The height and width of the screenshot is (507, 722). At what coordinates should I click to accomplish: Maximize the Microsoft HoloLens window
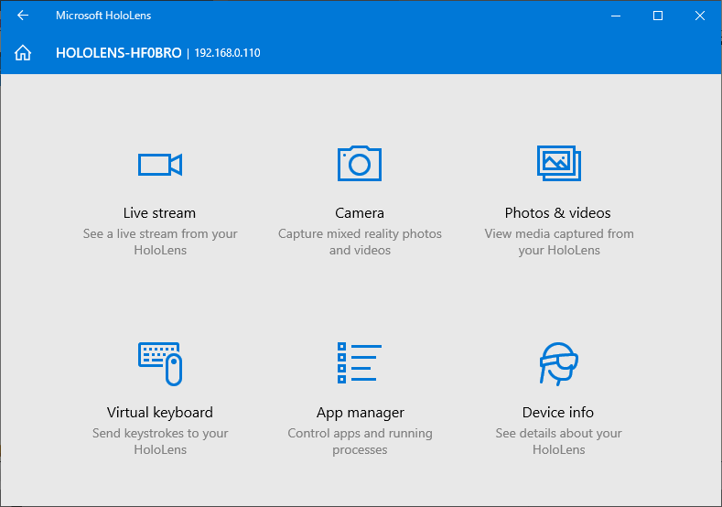(x=657, y=16)
